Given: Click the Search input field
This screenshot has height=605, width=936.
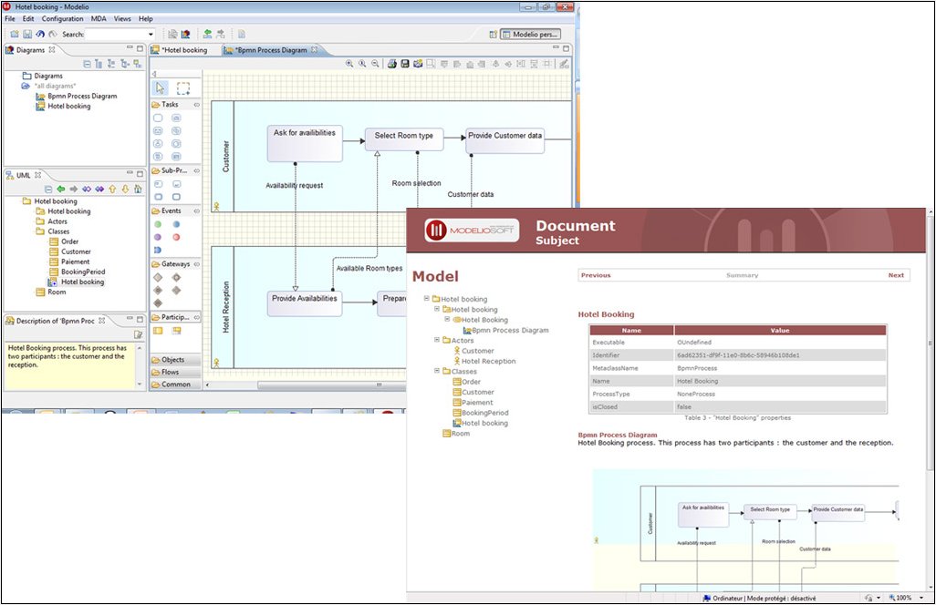Looking at the screenshot, I should (x=117, y=35).
